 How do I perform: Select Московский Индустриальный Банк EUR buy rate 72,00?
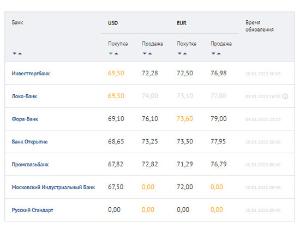[x=185, y=187]
